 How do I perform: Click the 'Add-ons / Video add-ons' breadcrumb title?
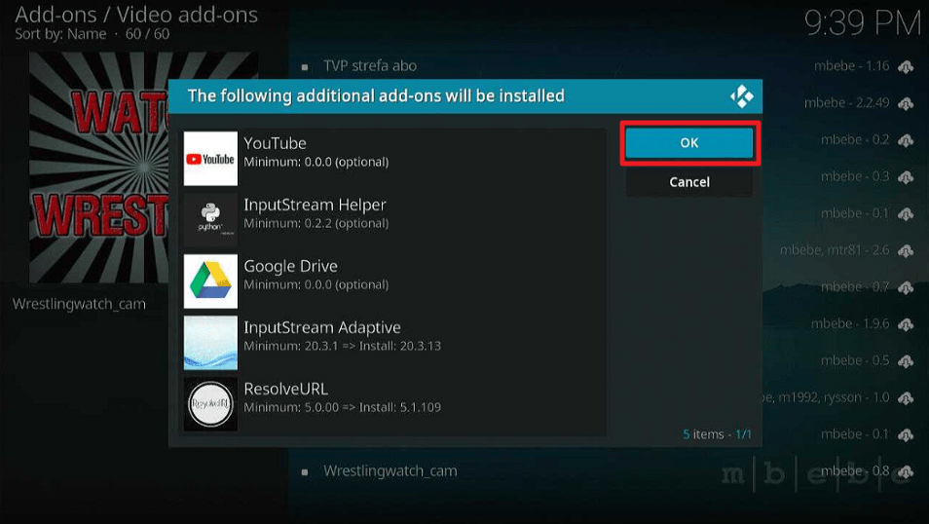point(136,15)
